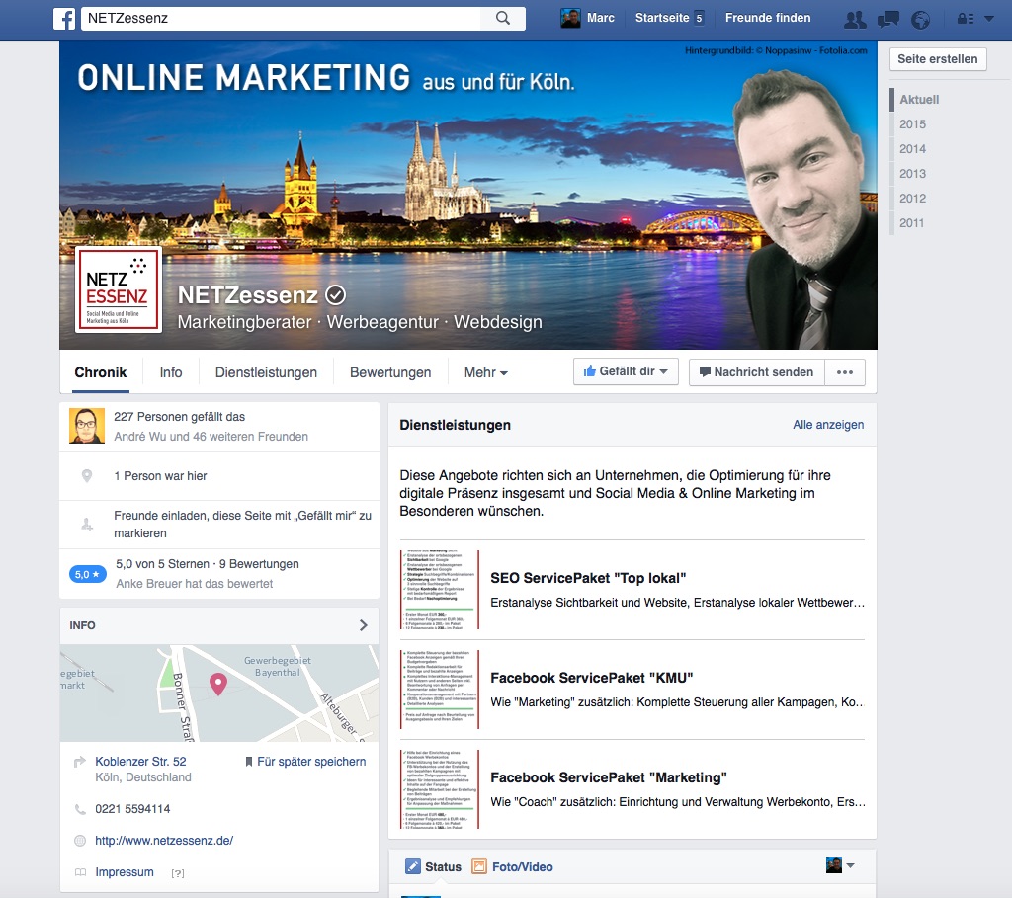Jump to 2013 in the timeline

click(x=912, y=174)
